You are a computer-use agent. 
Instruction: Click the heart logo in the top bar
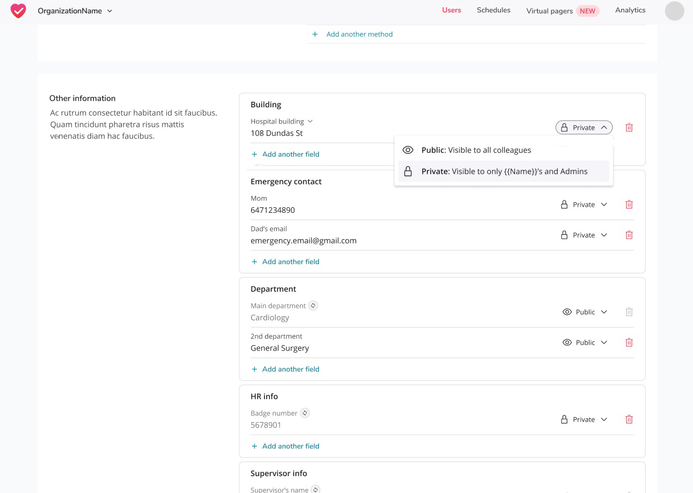coord(18,10)
